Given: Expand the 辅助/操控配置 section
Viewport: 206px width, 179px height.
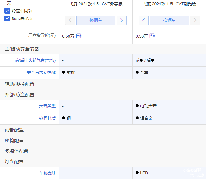Looking at the screenshot, I should tap(19, 84).
